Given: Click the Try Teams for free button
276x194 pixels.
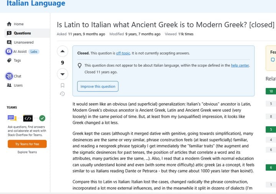Looking at the screenshot, I should tap(27, 144).
